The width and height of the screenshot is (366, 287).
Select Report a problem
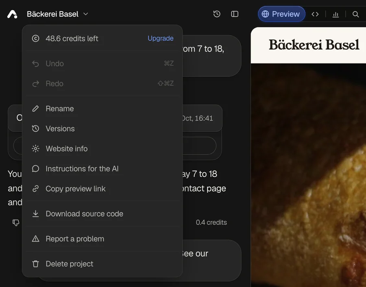click(x=102, y=239)
